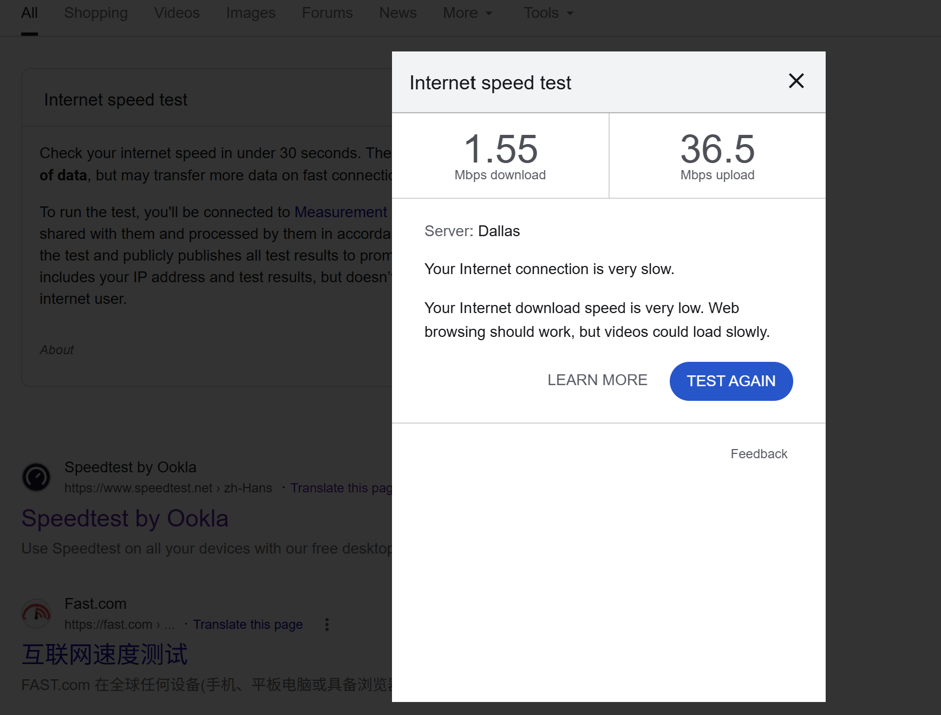The image size is (941, 715).
Task: Send Feedback on speed test
Action: click(759, 454)
